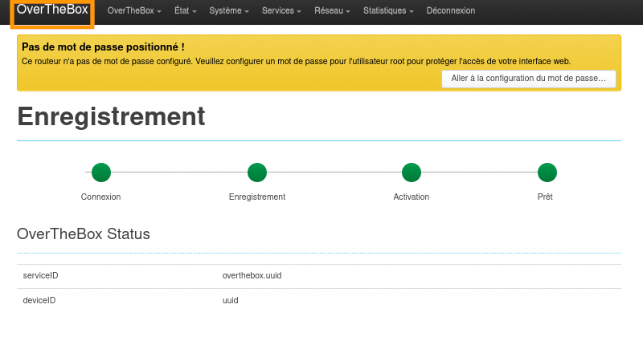Image resolution: width=643 pixels, height=349 pixels.
Task: Open the OverTheBox dropdown menu
Action: (133, 11)
